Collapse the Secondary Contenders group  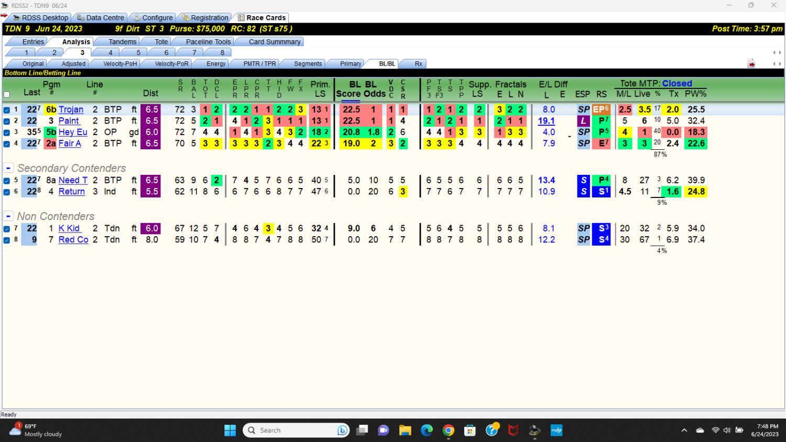click(8, 168)
